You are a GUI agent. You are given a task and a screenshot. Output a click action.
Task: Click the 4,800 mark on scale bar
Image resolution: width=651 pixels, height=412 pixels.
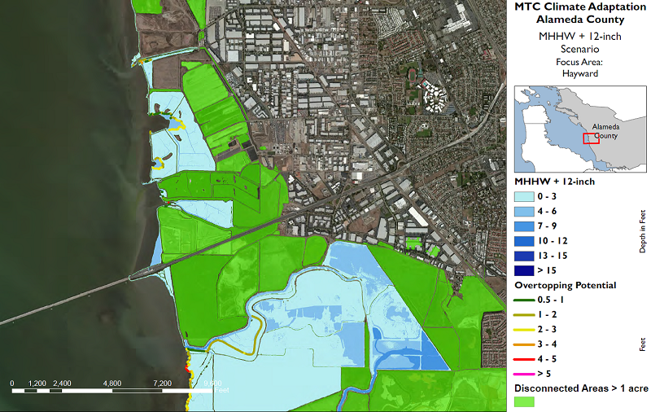112,383
